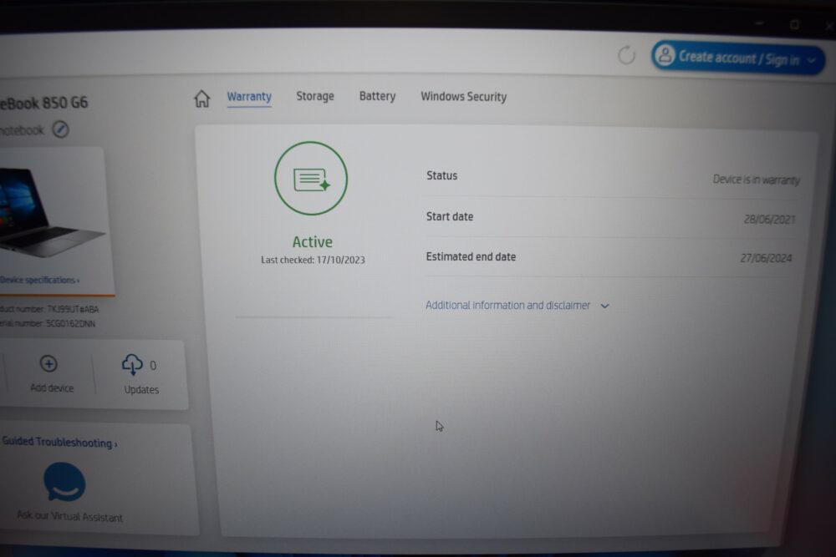Go to the Home tab icon
Screen dimensions: 836x557
coord(202,99)
